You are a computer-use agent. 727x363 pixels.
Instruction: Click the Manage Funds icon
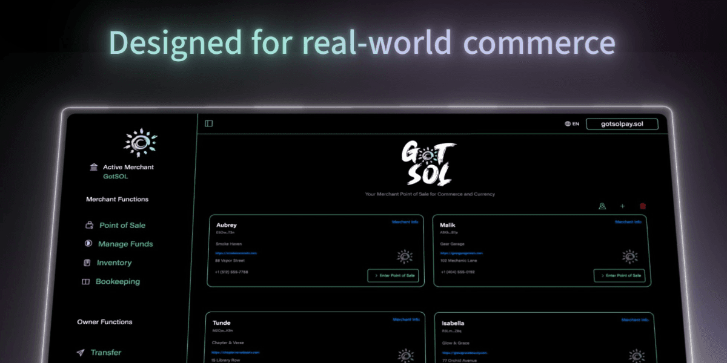(x=87, y=244)
